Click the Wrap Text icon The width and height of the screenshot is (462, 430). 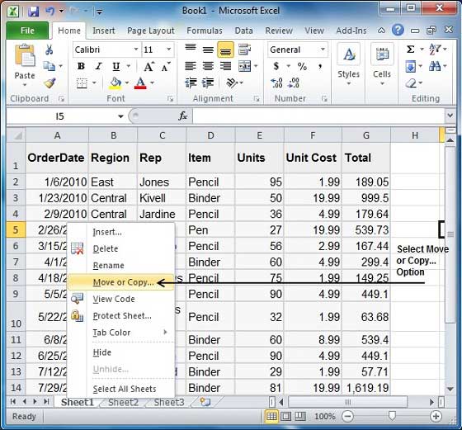point(244,50)
